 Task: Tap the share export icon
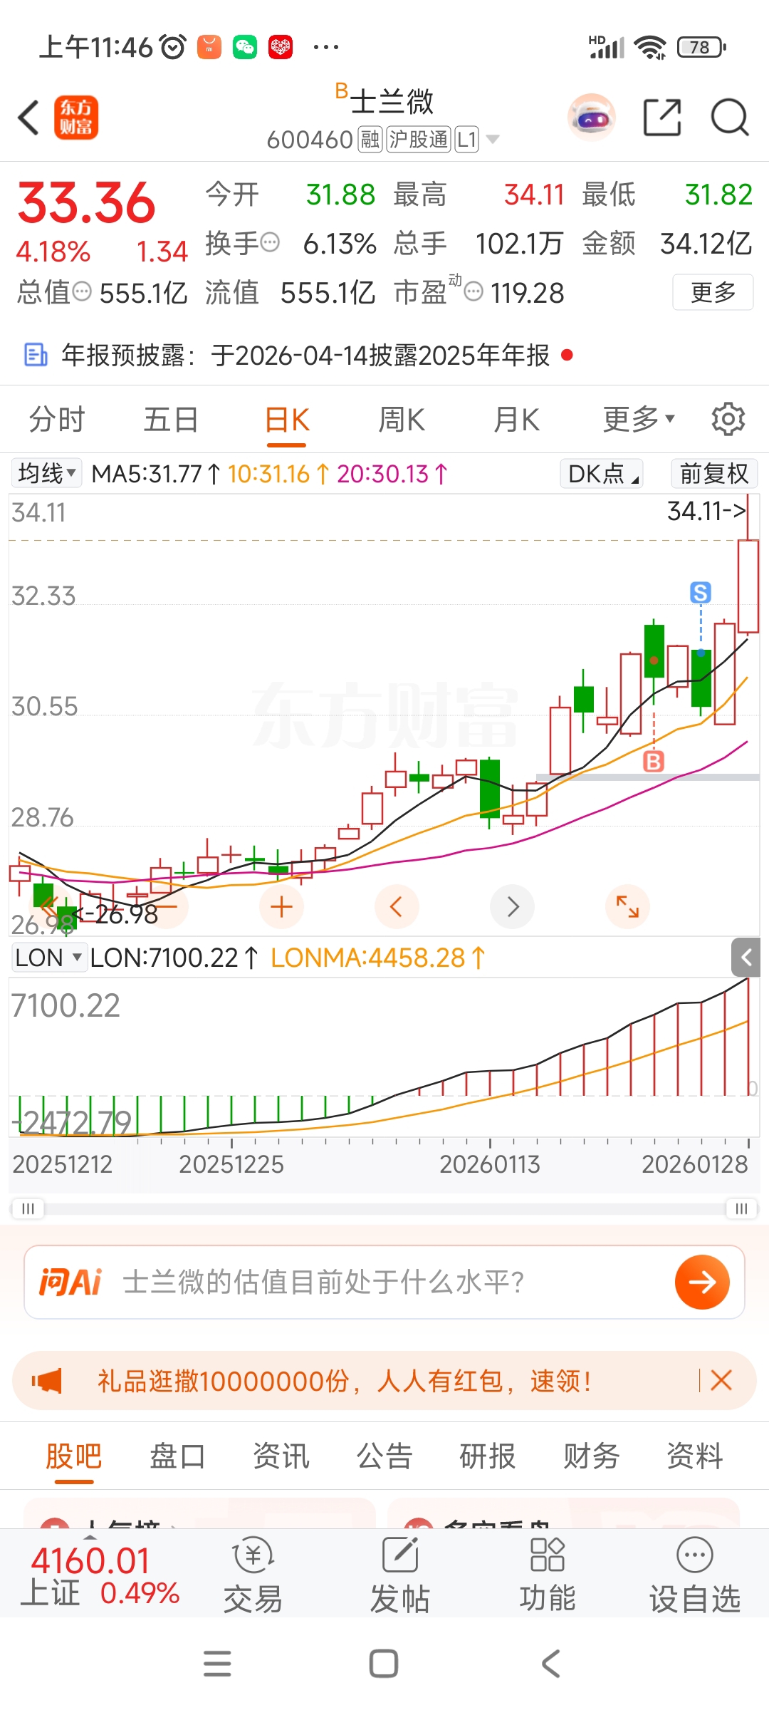(662, 118)
